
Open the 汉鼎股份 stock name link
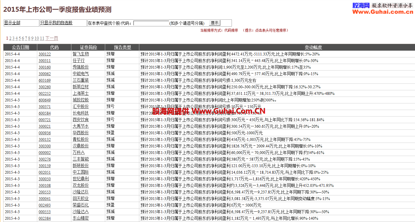pos(81,146)
